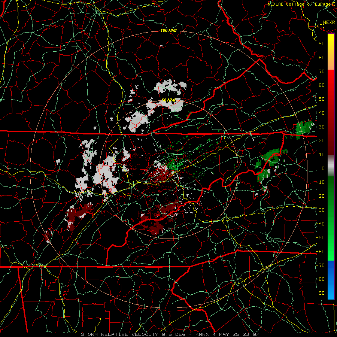Click the 80 value on the velocity scale

coord(322,57)
